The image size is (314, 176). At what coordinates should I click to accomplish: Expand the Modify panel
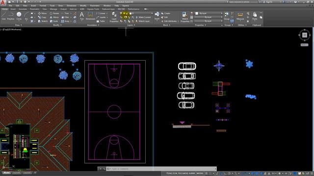click(57, 25)
